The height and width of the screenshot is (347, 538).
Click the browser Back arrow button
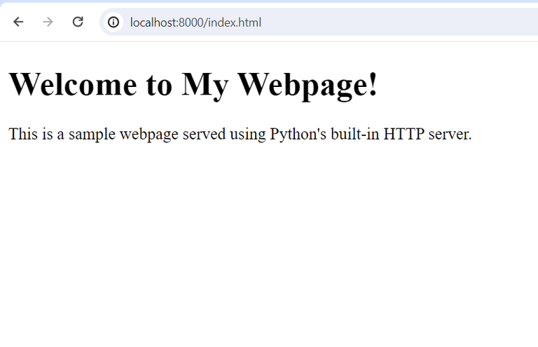[x=18, y=22]
